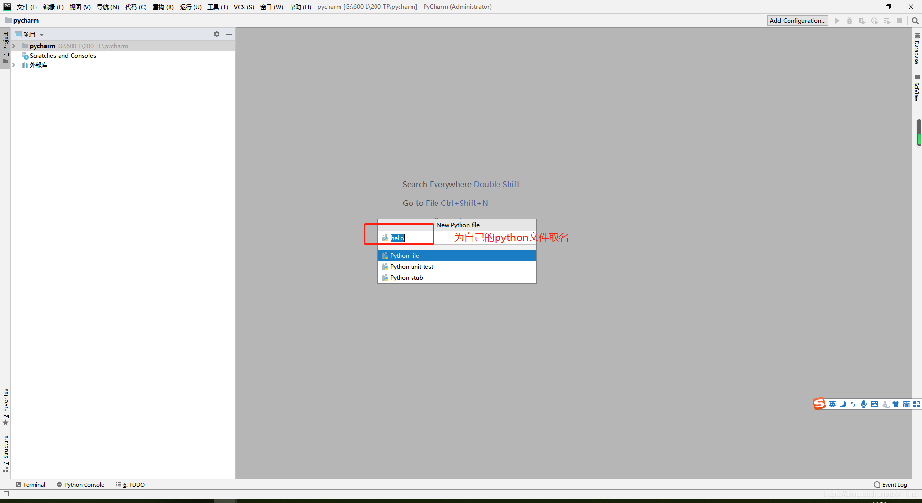Click the Stop square icon
The width and height of the screenshot is (922, 503).
pos(899,21)
